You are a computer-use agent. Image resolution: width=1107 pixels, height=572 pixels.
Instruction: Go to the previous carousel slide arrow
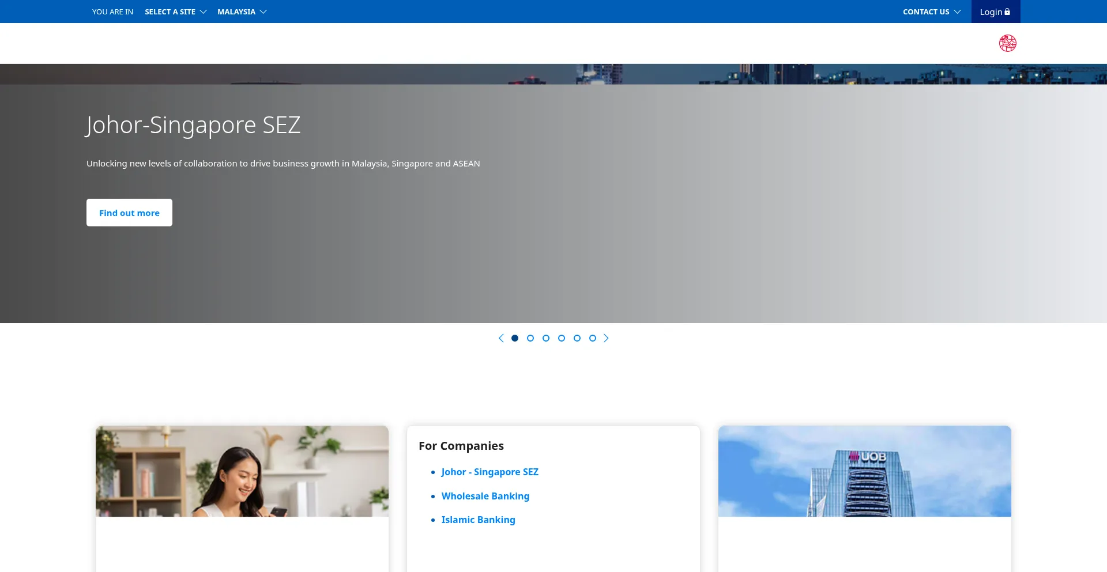pyautogui.click(x=501, y=338)
